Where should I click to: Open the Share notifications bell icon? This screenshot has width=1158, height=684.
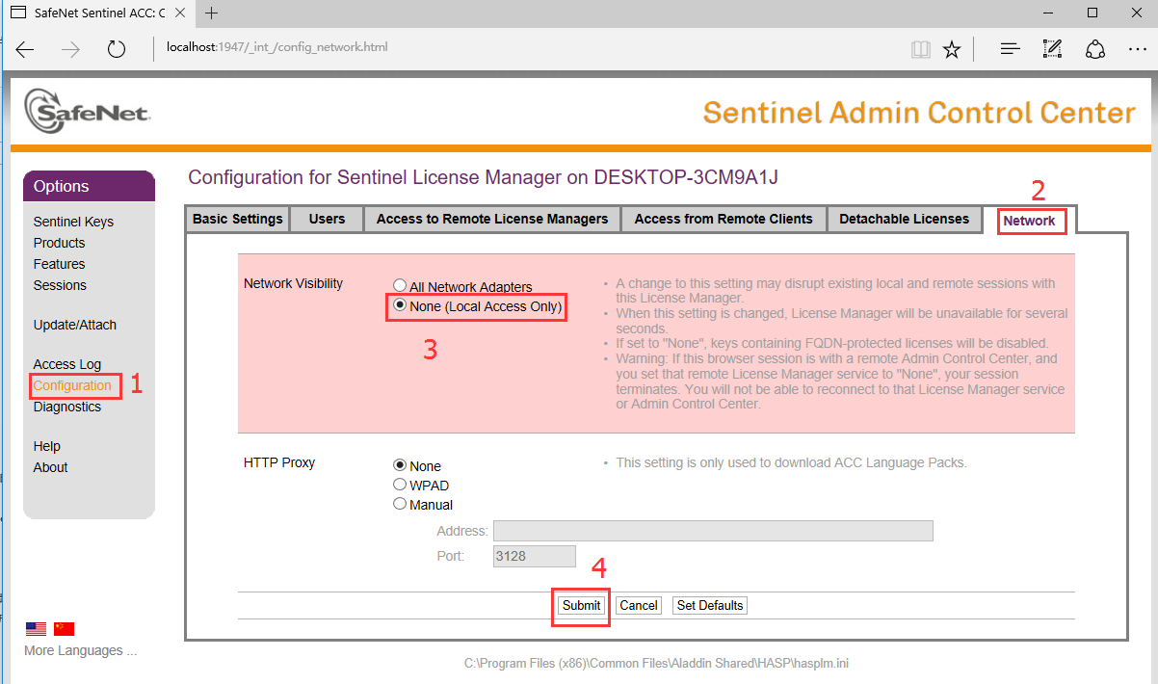[1095, 49]
